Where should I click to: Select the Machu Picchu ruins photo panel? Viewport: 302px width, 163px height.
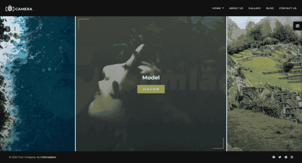coord(264,83)
